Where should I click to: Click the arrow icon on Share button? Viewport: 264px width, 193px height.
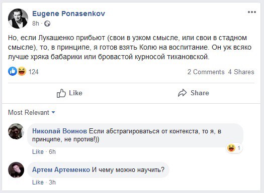pos(183,93)
